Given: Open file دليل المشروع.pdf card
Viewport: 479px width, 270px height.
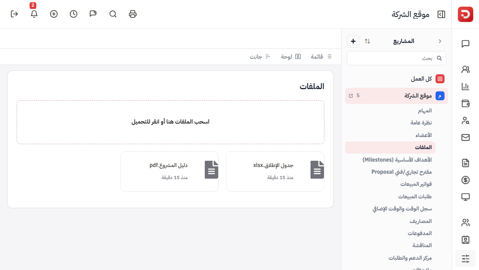Looking at the screenshot, I should (169, 171).
